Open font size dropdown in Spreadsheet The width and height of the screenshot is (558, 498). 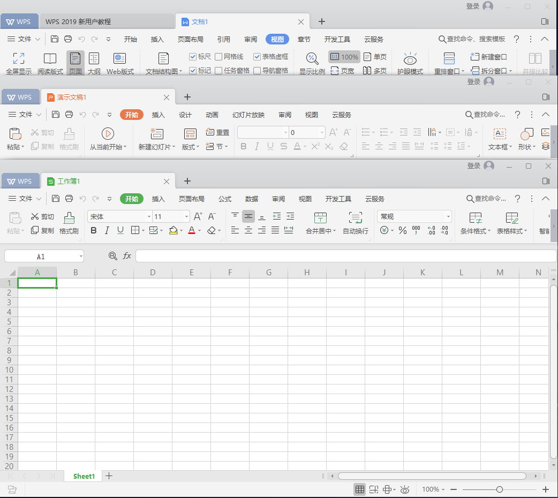click(186, 216)
